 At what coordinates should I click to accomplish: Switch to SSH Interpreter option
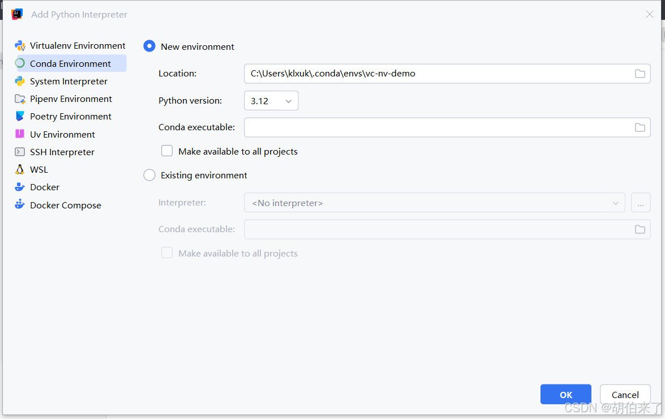coord(62,152)
